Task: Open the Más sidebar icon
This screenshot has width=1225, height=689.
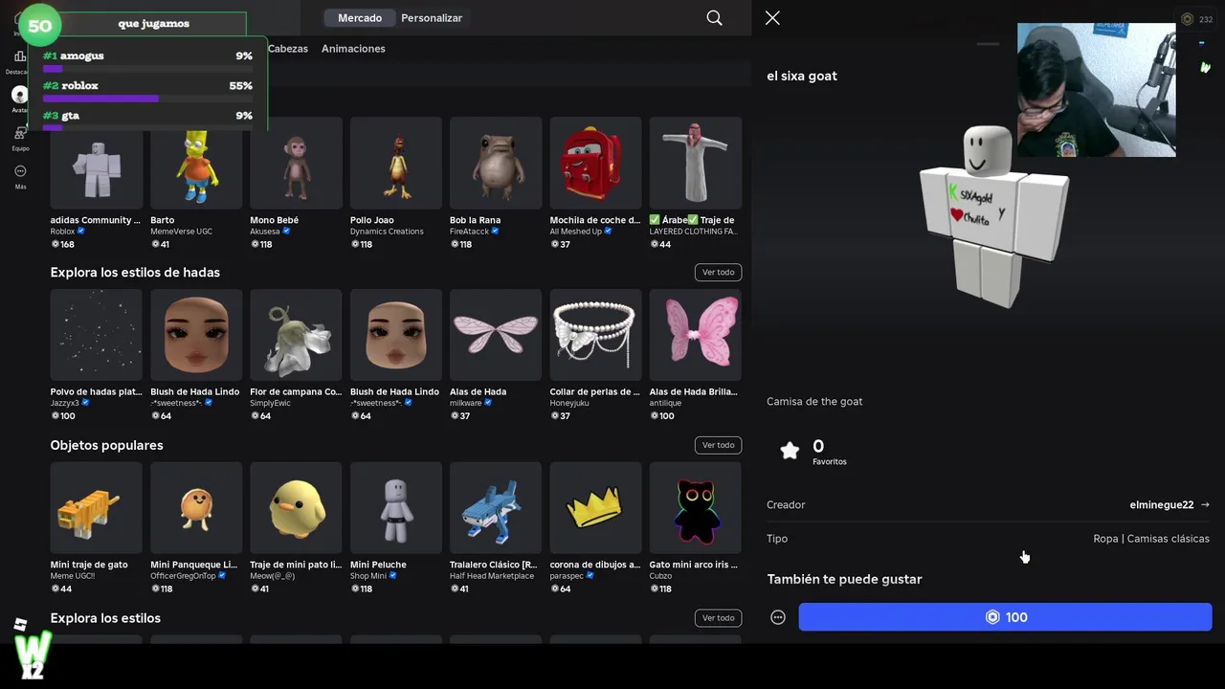Action: point(20,171)
